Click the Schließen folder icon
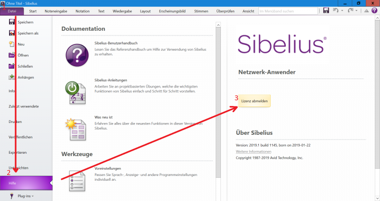Image resolution: width=380 pixels, height=201 pixels. (11, 66)
